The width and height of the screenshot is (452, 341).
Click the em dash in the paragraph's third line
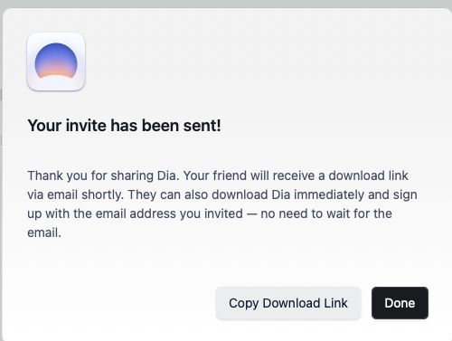click(x=252, y=214)
